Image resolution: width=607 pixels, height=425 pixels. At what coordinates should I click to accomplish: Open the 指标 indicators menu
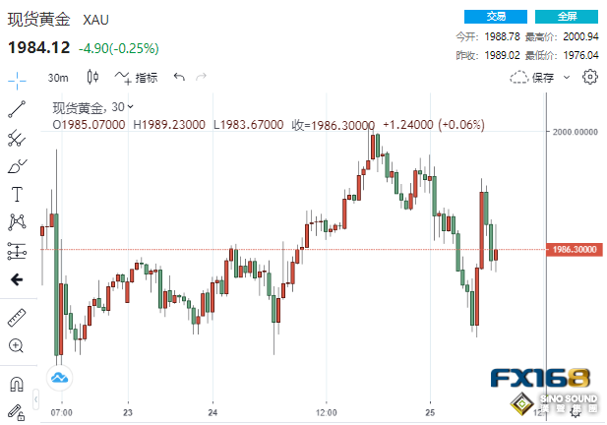click(x=136, y=77)
